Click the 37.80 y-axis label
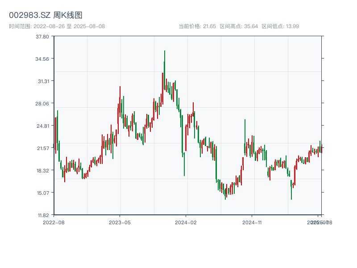The image size is (357, 268). point(42,37)
